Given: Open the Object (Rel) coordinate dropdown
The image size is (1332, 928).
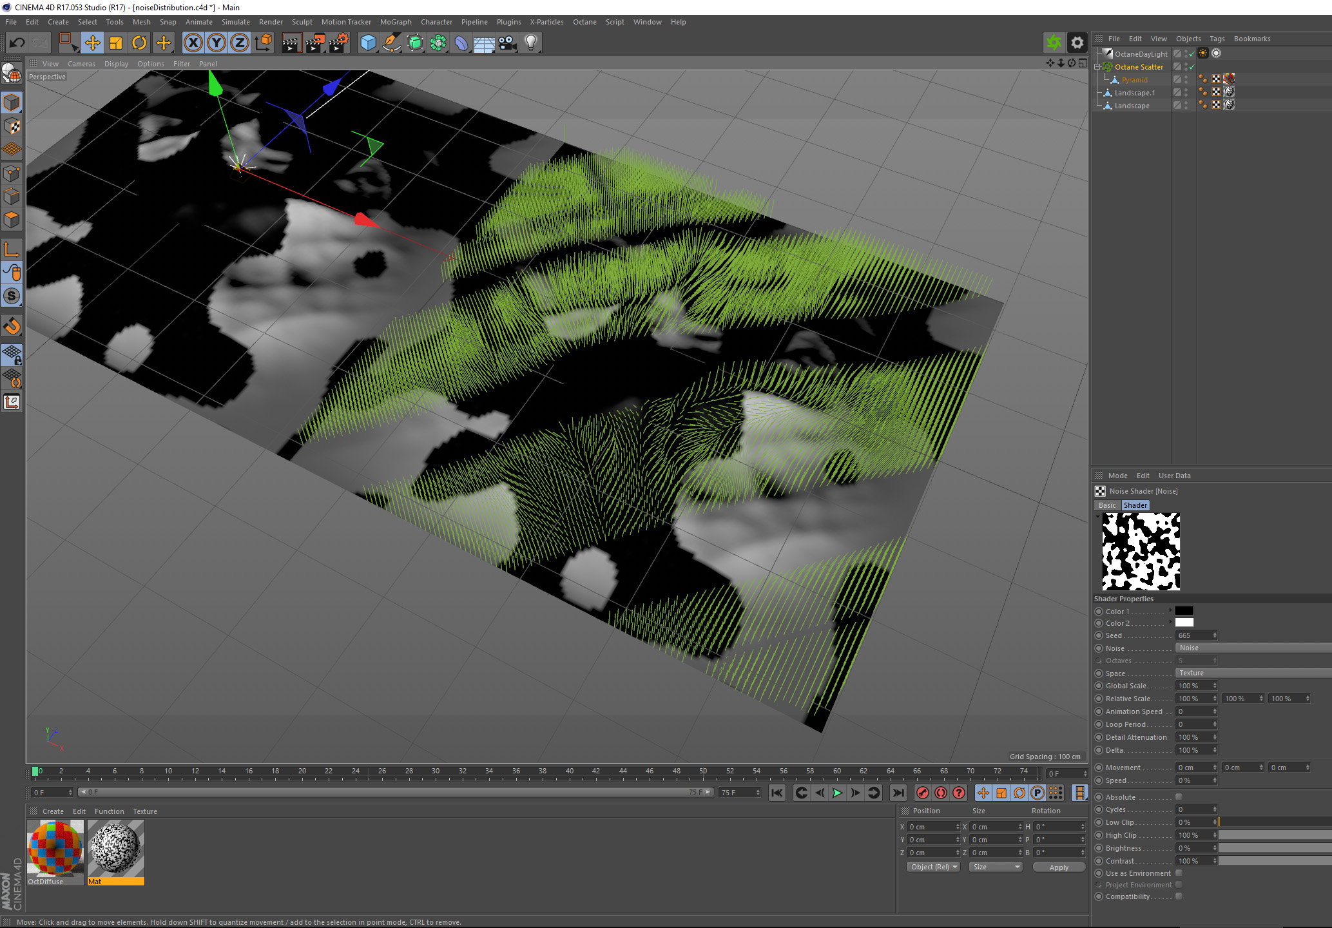Looking at the screenshot, I should coord(932,867).
